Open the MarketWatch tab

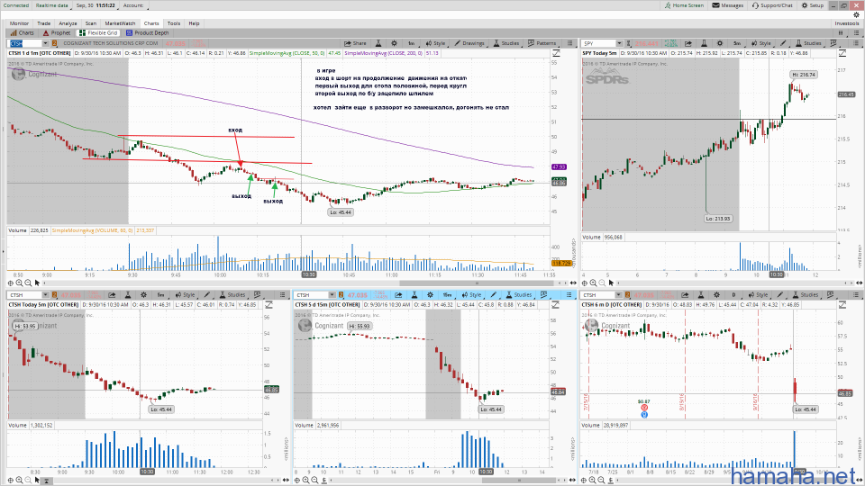120,23
